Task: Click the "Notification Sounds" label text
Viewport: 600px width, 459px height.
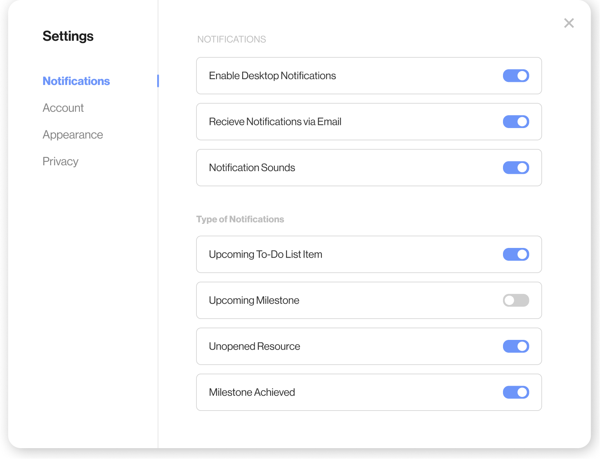Action: coord(252,168)
